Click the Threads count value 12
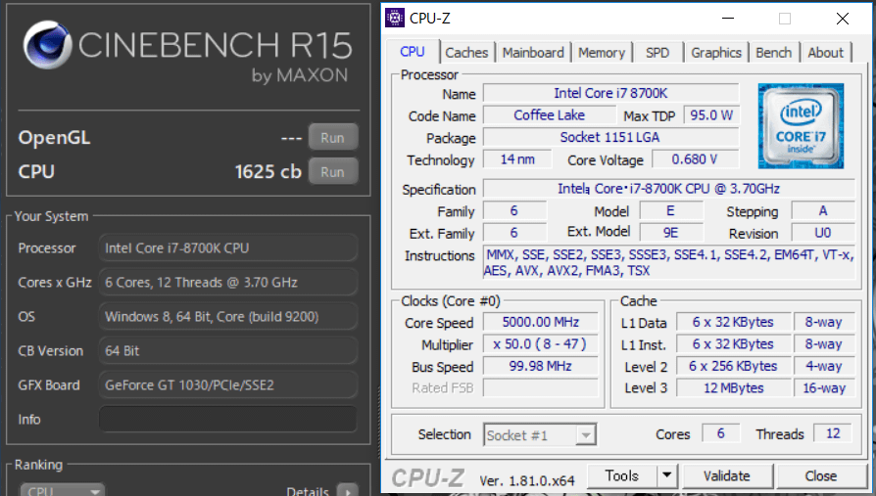The width and height of the screenshot is (876, 496). [833, 433]
